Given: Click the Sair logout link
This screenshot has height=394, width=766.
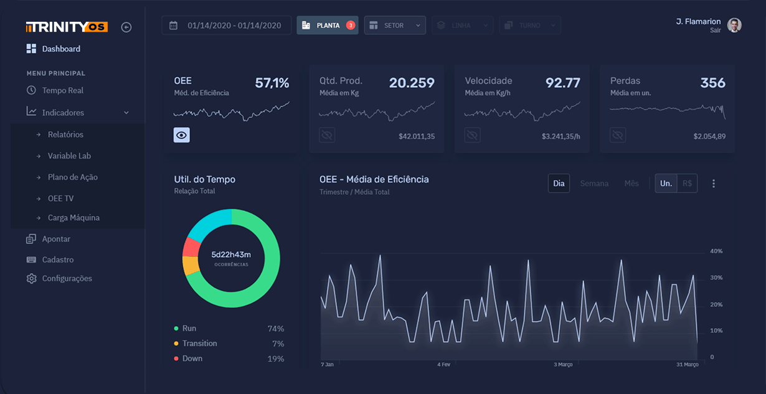Looking at the screenshot, I should click(716, 30).
